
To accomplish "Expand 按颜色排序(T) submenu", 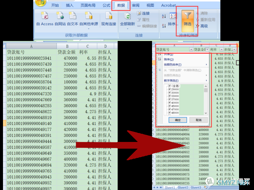I will click(x=206, y=64).
